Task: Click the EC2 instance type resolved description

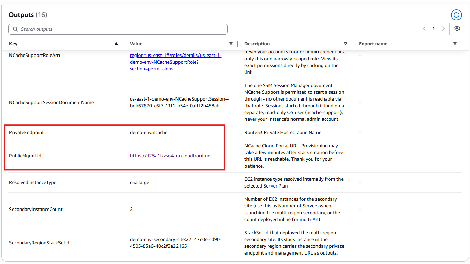Action: tap(294, 182)
